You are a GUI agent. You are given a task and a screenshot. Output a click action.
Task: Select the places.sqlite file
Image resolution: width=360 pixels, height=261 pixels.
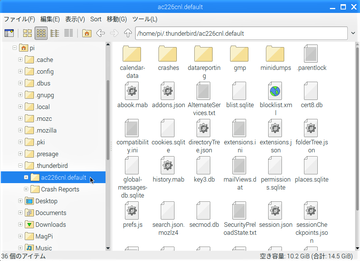click(x=311, y=170)
